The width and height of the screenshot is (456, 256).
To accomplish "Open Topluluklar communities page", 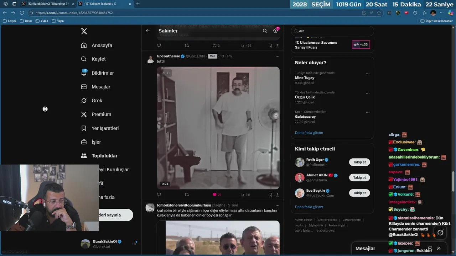I will pyautogui.click(x=99, y=156).
